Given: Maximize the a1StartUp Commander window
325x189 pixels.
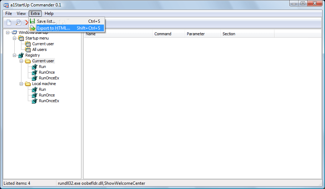Looking at the screenshot, I should 303,3.
